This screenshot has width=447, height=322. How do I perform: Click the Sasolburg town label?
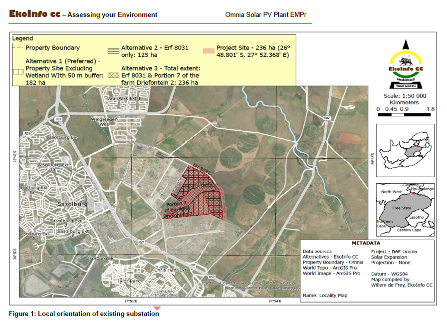click(x=72, y=204)
